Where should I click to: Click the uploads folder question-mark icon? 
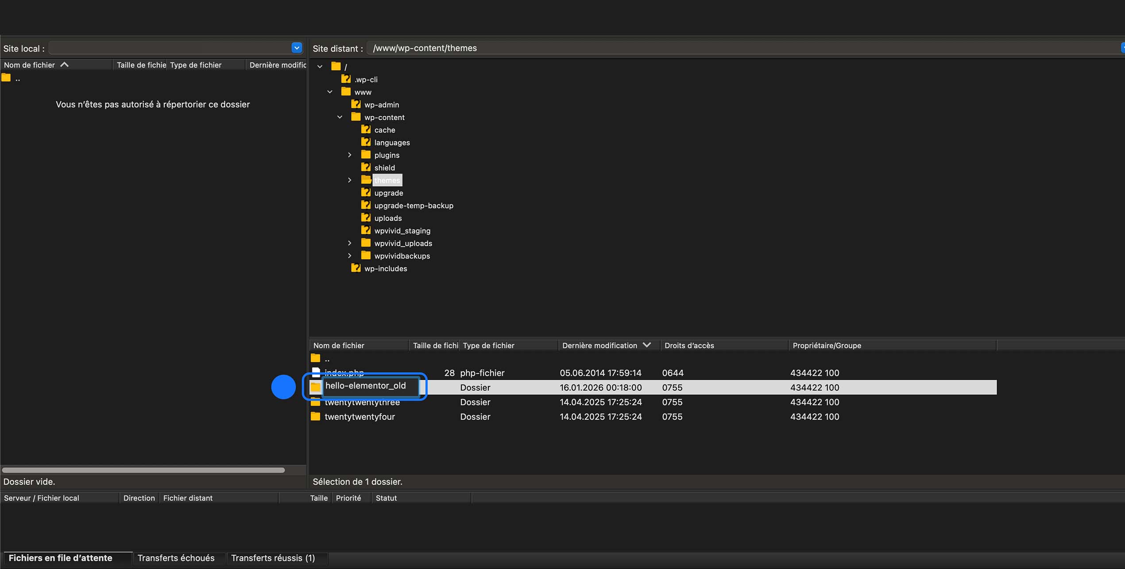coord(366,218)
